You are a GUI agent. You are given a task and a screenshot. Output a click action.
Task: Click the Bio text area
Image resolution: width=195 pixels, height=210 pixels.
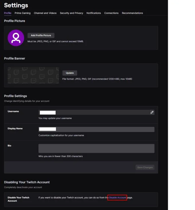tap(97, 149)
